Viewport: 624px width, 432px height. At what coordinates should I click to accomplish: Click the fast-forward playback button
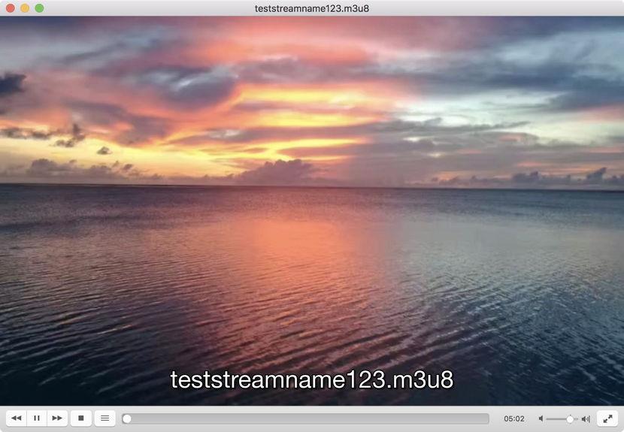click(57, 418)
